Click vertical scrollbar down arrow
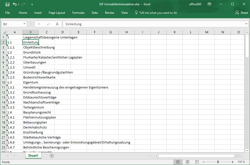This screenshot has width=250, height=165. click(247, 150)
